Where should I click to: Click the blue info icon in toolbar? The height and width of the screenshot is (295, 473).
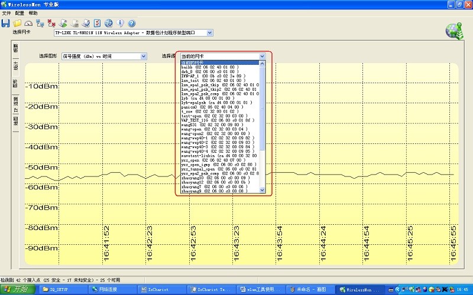tap(120, 23)
